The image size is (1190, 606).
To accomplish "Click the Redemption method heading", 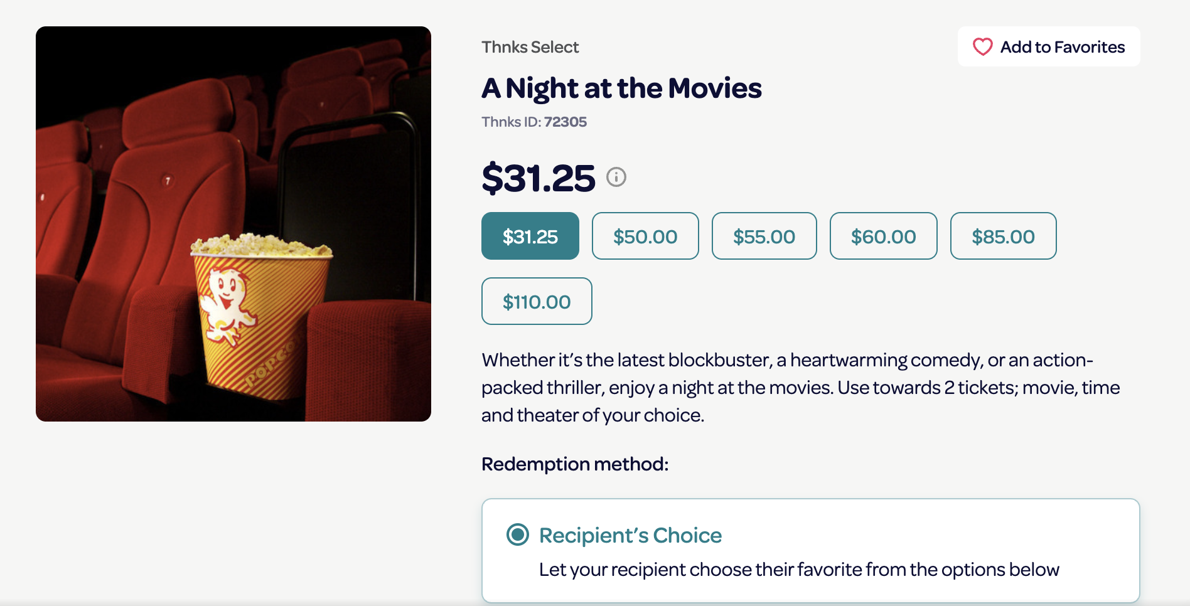I will [x=574, y=464].
